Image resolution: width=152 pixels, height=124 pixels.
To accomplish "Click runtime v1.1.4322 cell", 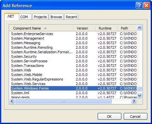I will click(x=106, y=97).
